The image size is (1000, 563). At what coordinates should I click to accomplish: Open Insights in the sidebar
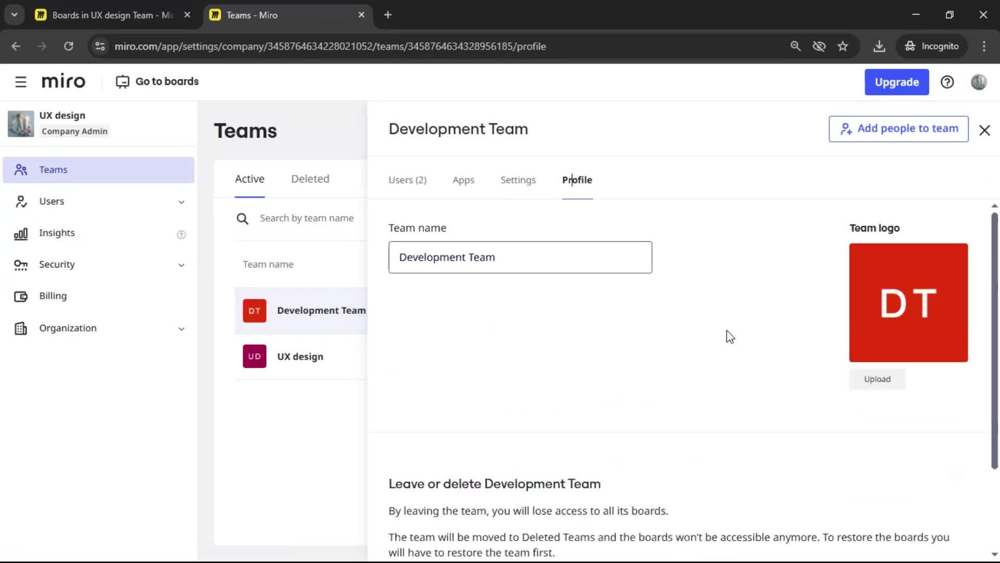point(98,234)
